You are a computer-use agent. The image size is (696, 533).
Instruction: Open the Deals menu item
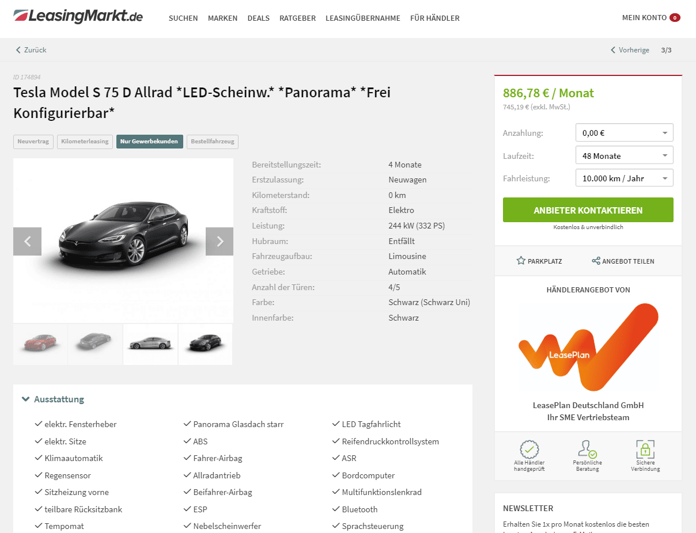tap(259, 18)
